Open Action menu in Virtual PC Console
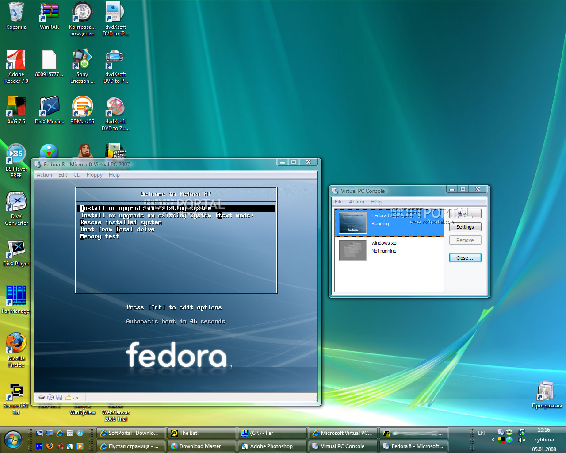 [x=356, y=202]
